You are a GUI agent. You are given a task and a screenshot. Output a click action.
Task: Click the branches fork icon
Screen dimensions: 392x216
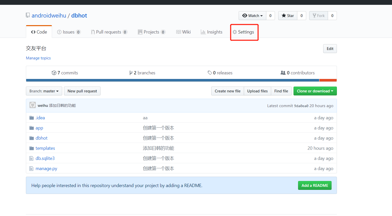[x=131, y=73]
